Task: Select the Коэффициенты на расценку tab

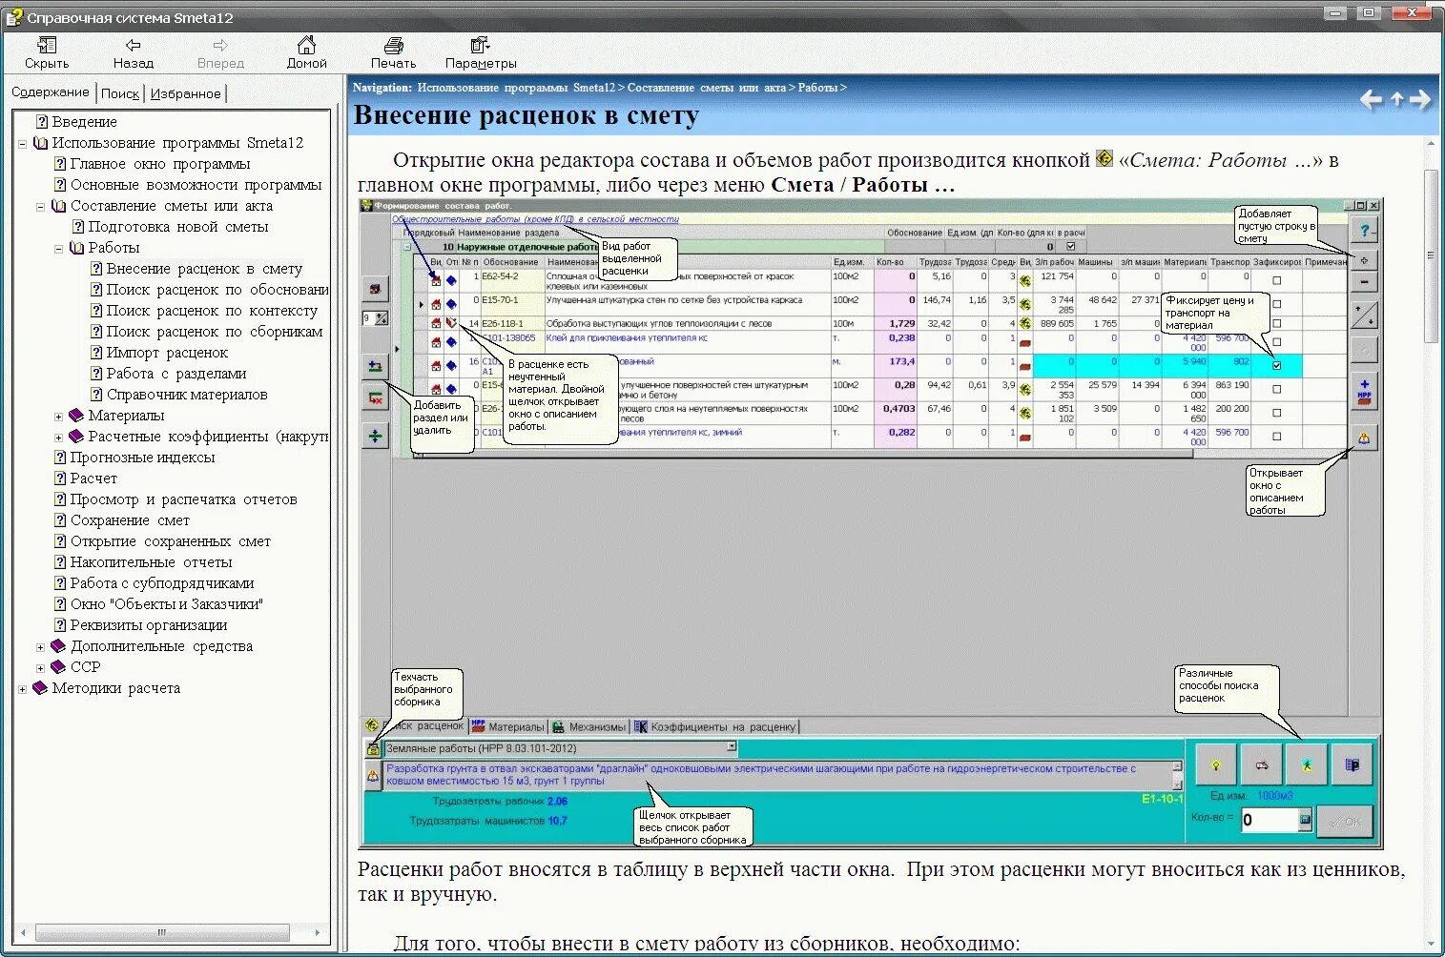Action: (715, 726)
